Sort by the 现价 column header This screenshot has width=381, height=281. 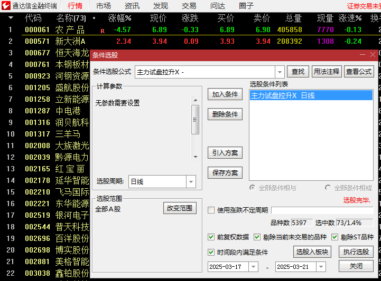point(158,18)
